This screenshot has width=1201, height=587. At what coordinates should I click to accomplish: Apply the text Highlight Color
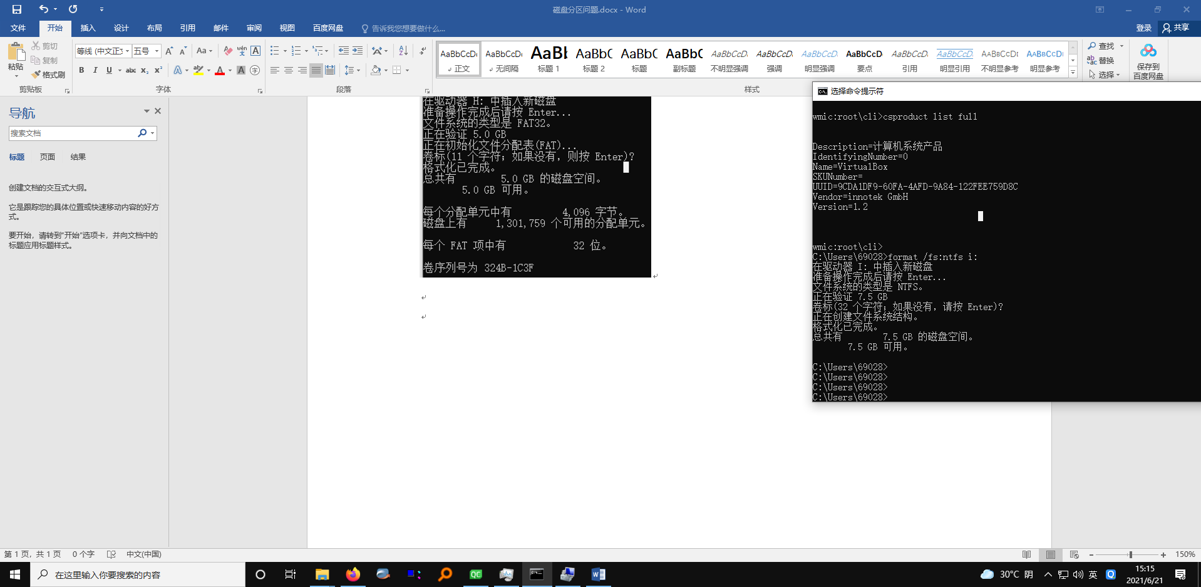click(199, 70)
